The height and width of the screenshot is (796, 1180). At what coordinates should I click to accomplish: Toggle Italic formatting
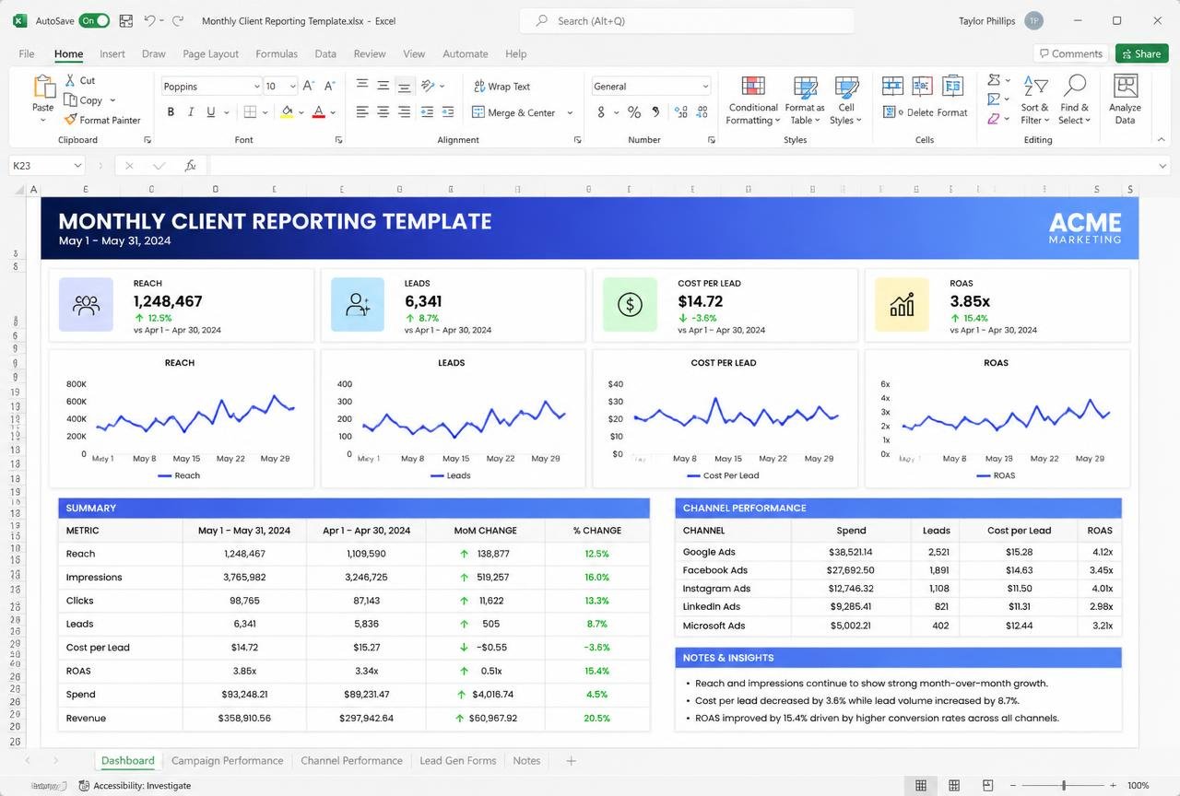191,112
